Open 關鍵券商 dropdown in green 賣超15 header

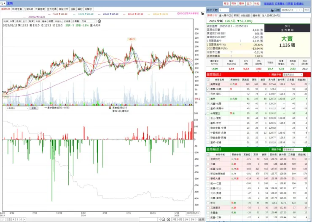293,149
